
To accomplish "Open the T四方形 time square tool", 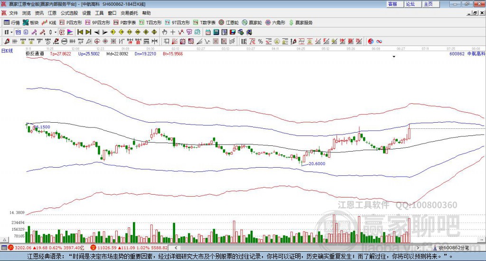I will 150,23.
